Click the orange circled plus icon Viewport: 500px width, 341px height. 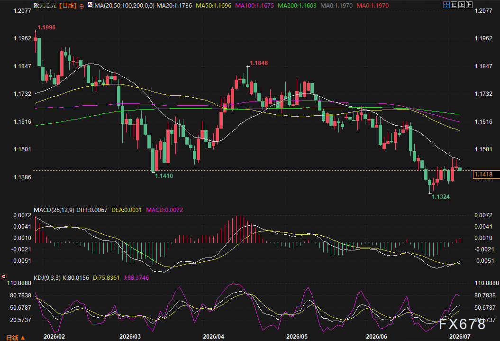tap(82, 6)
